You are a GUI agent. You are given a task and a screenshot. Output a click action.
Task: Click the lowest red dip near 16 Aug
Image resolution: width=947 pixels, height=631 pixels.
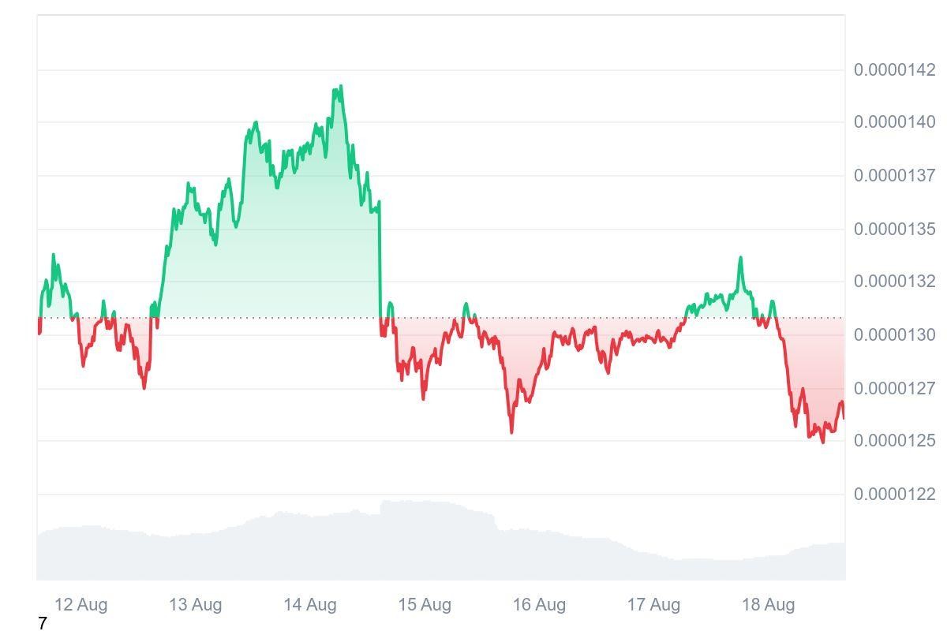[511, 431]
